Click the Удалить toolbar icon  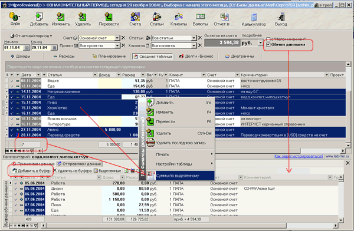pyautogui.click(x=83, y=19)
